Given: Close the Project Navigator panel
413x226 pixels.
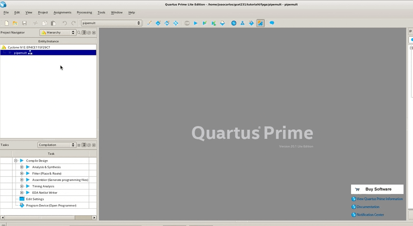Looking at the screenshot, I should click(94, 33).
